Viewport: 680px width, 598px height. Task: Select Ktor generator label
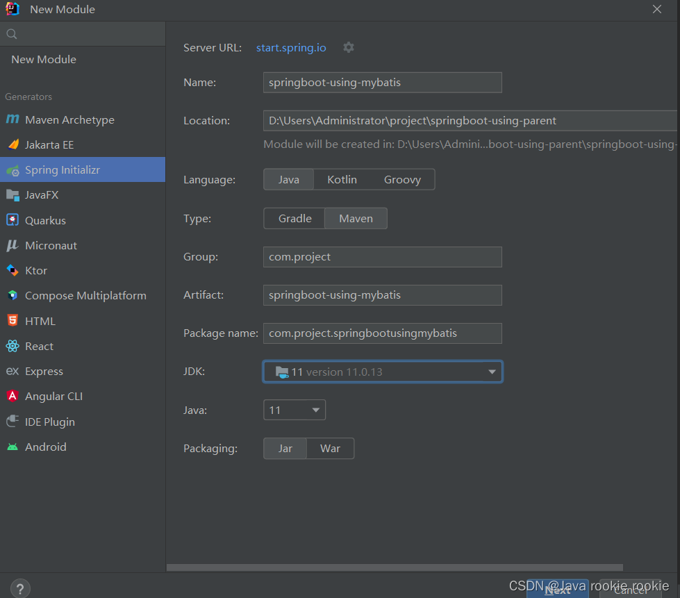36,271
